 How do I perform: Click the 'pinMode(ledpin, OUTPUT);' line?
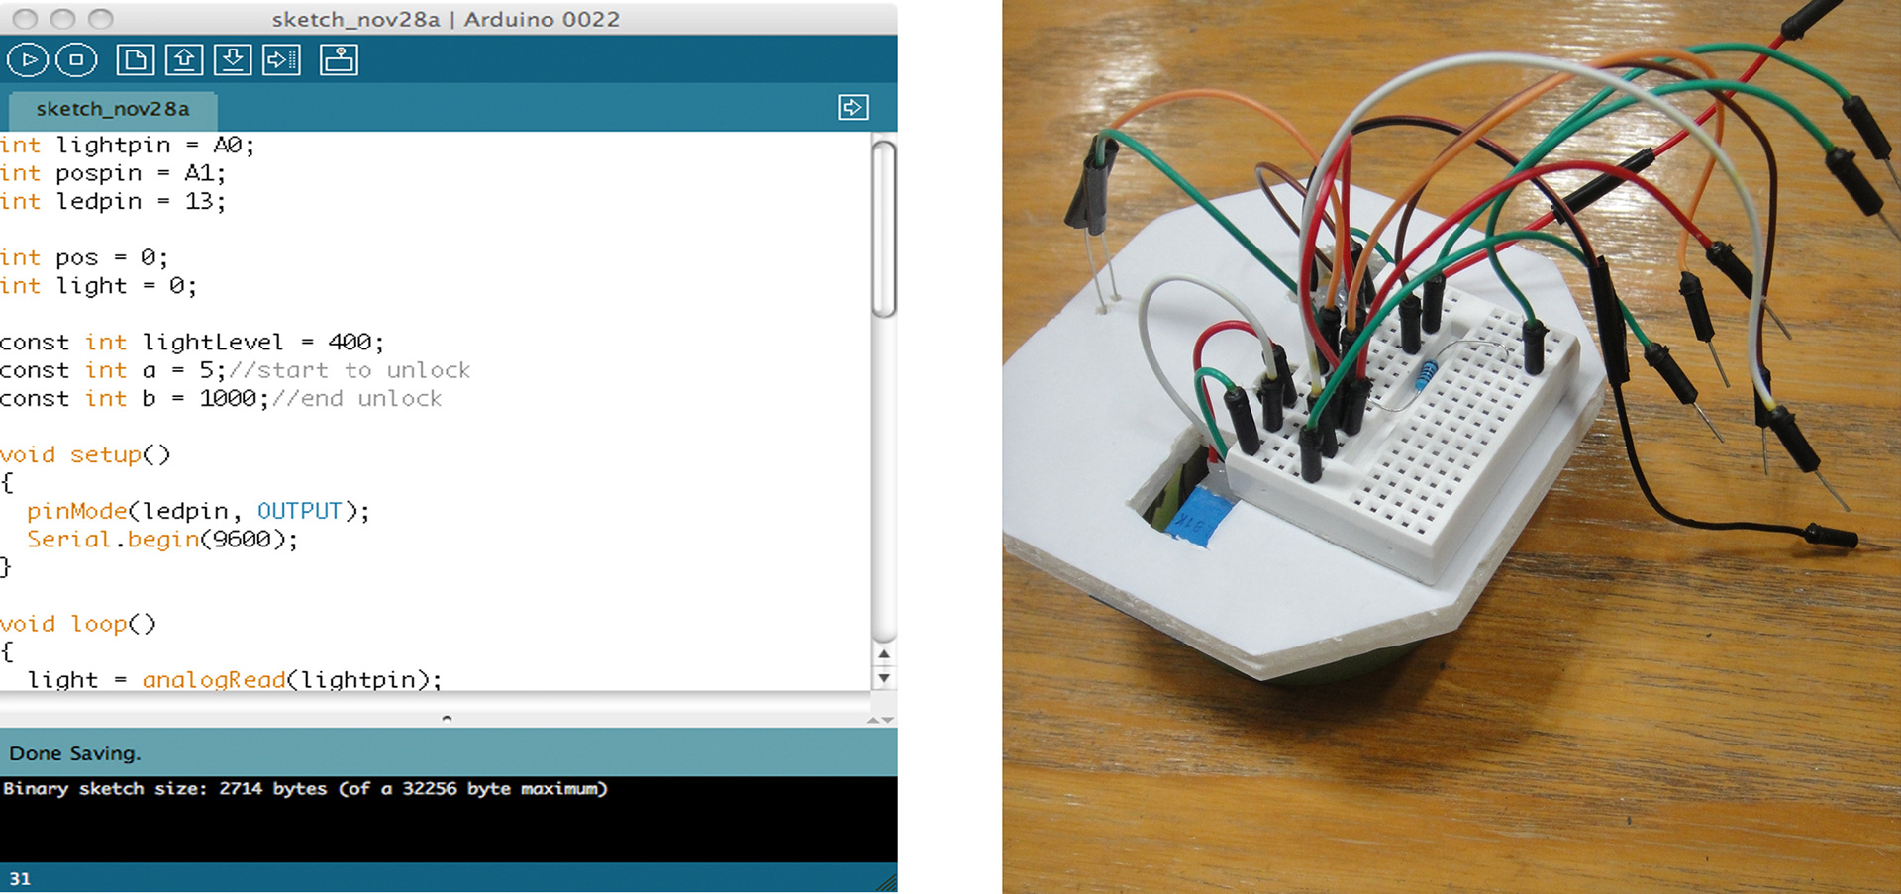click(x=198, y=512)
